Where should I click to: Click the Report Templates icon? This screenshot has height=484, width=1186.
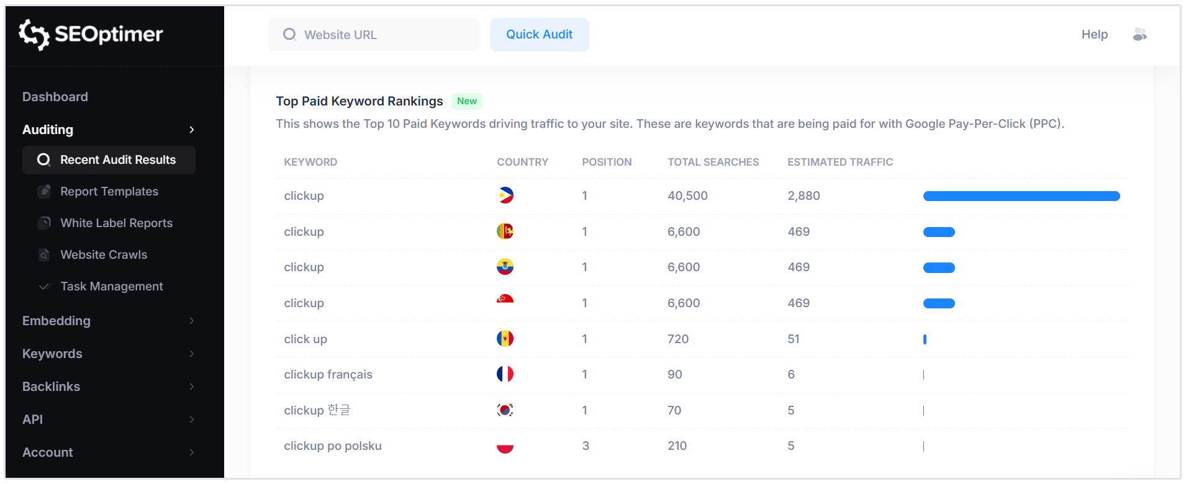point(44,191)
